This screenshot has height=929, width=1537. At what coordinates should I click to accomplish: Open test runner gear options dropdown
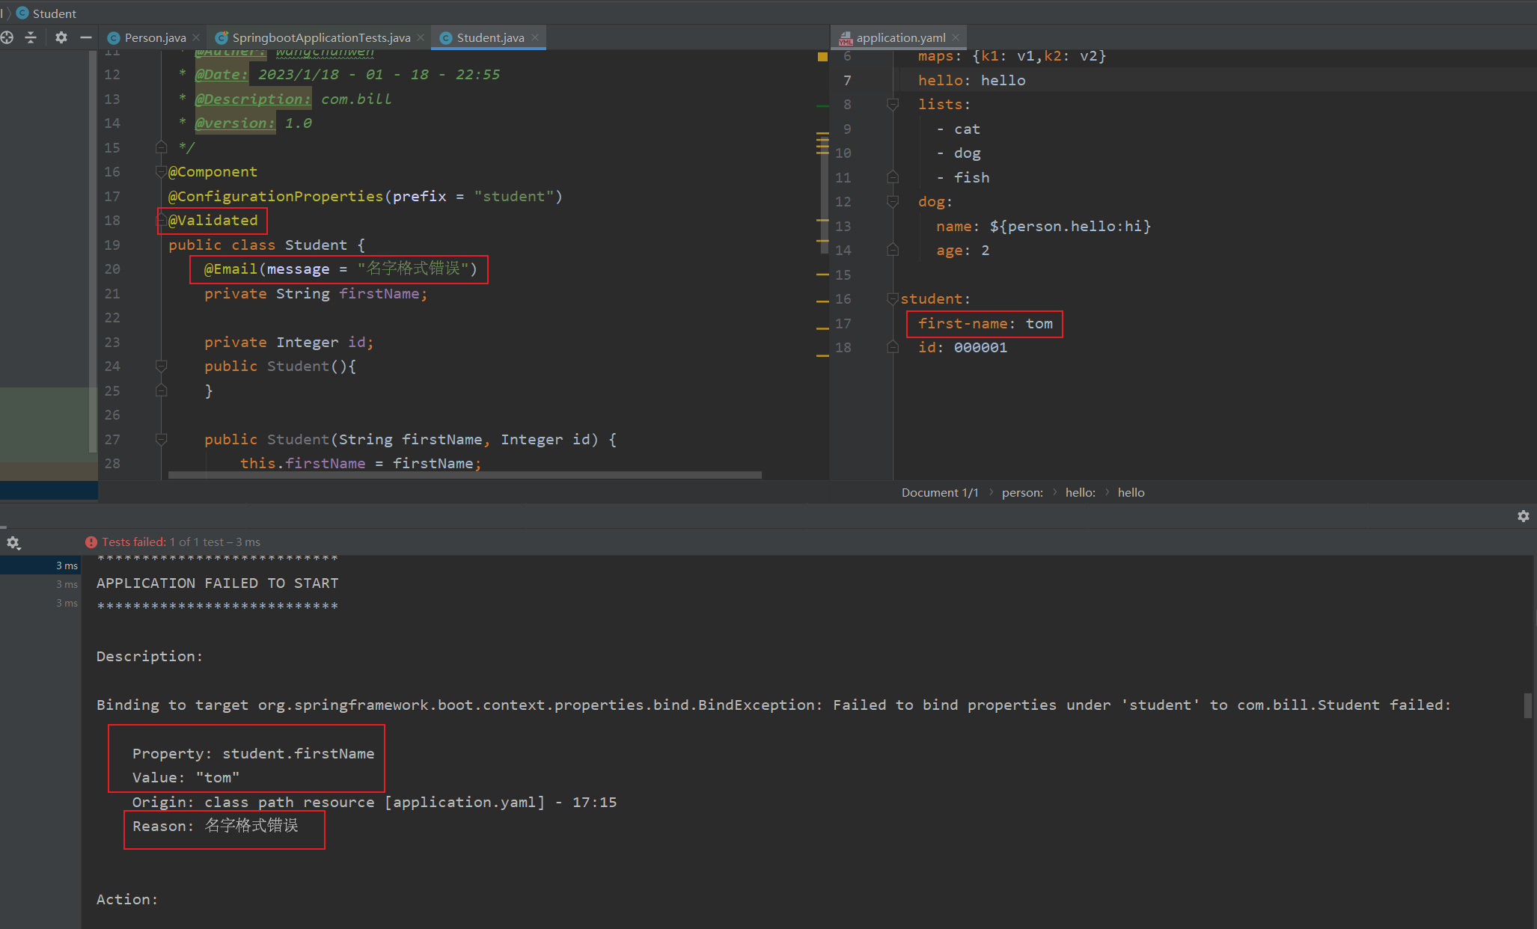point(13,543)
